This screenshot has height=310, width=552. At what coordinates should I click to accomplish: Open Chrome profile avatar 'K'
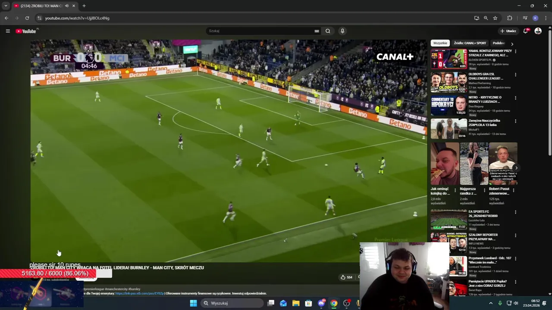click(535, 18)
